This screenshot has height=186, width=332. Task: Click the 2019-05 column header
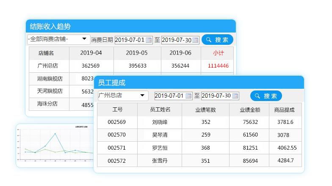[x=137, y=53]
